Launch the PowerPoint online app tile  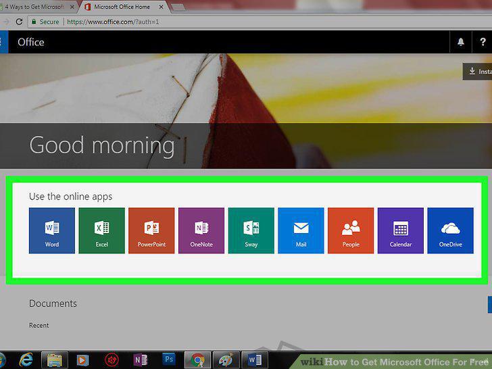(x=151, y=230)
